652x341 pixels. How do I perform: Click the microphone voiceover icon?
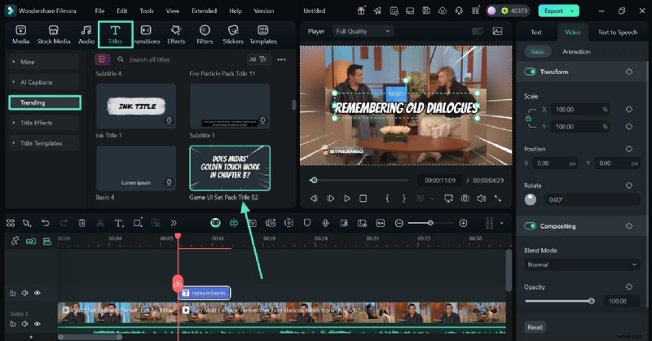click(324, 223)
